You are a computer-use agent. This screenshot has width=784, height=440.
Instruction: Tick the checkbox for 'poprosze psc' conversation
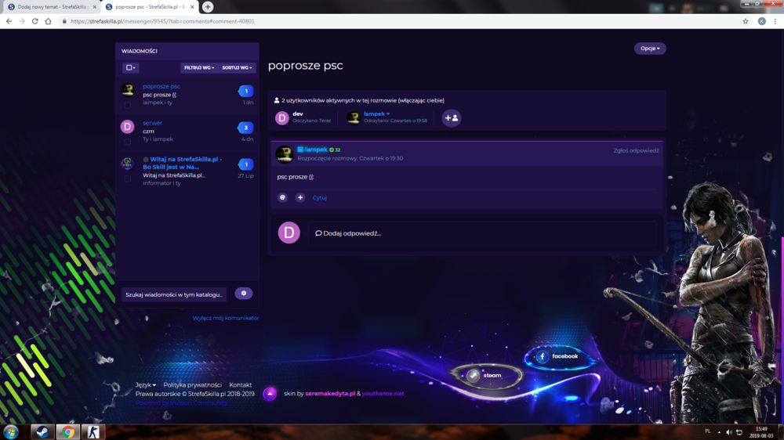click(x=128, y=105)
